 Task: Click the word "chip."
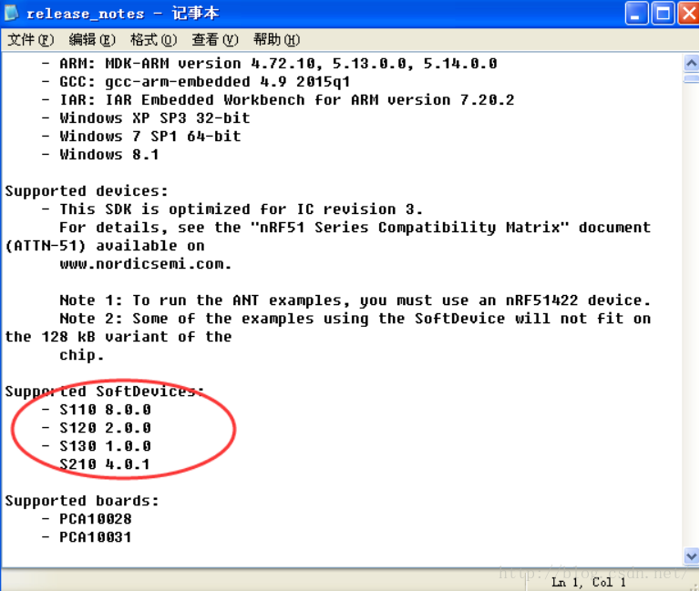click(x=82, y=355)
